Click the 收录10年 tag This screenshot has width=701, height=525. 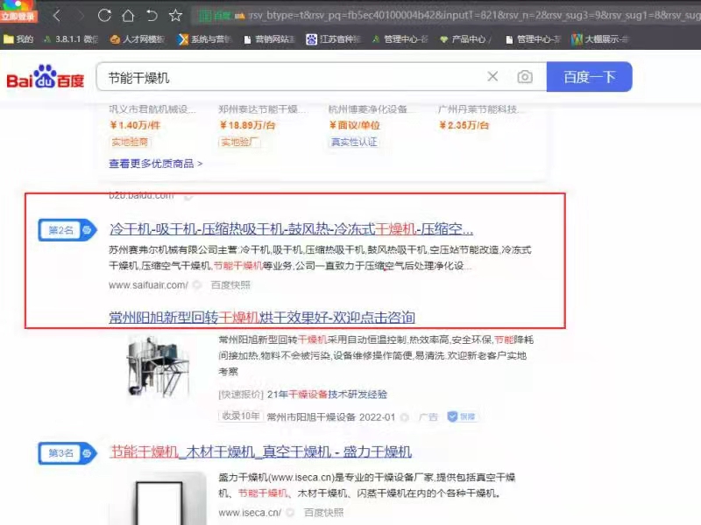tap(240, 416)
